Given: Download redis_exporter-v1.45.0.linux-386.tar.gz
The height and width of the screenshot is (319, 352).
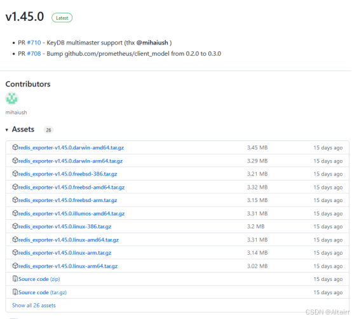Looking at the screenshot, I should tap(65, 226).
